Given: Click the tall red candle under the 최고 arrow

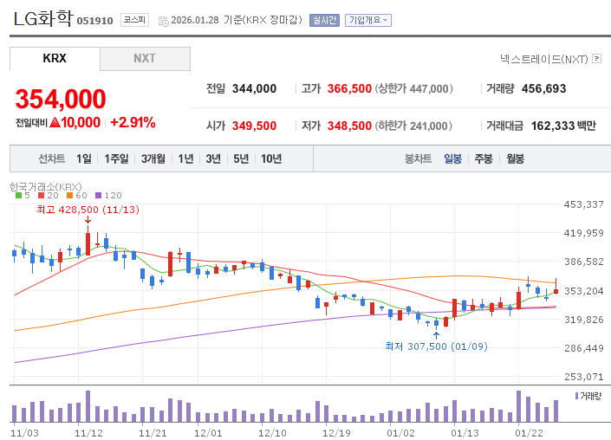Looking at the screenshot, I should point(88,244).
